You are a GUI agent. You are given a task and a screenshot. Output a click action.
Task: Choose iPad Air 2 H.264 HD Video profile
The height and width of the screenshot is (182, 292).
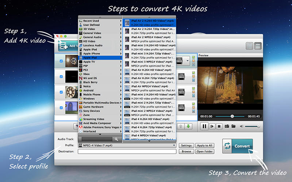(x=149, y=23)
